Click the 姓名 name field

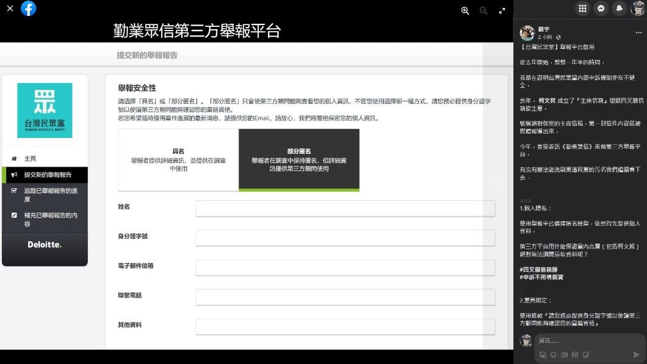coord(345,209)
